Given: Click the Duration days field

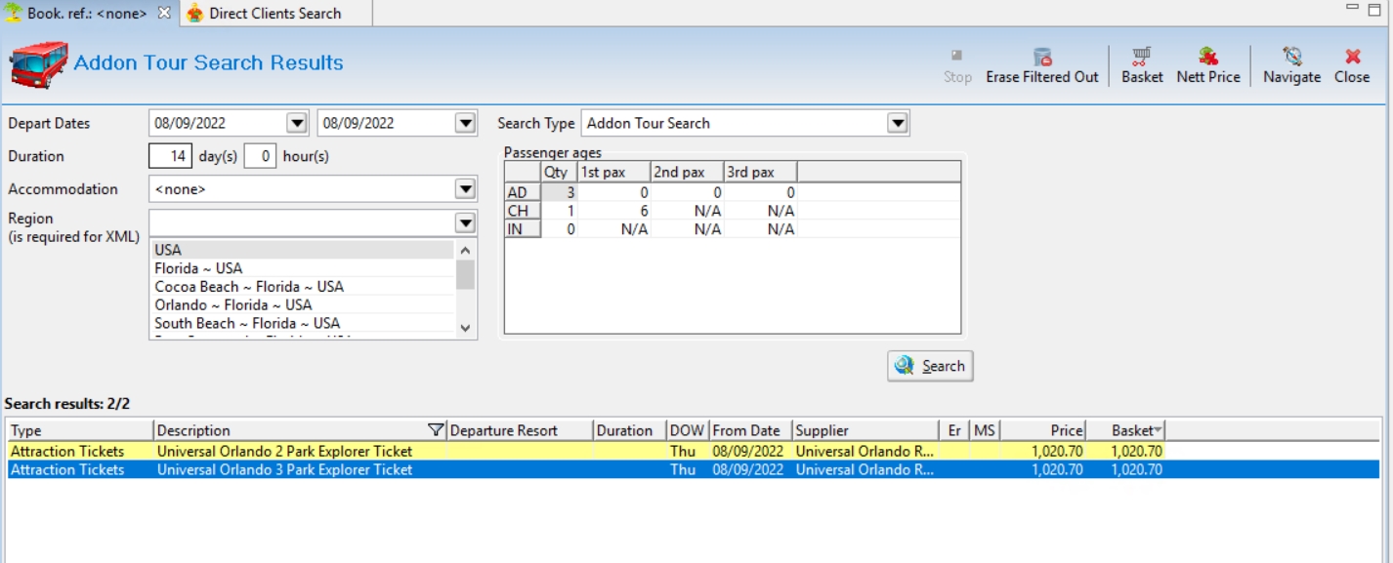Looking at the screenshot, I should point(171,156).
